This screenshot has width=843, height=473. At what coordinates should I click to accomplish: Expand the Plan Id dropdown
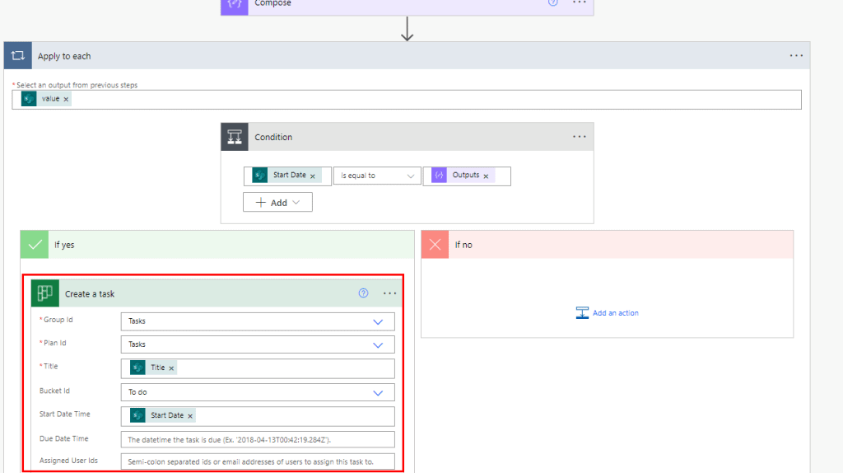click(378, 345)
